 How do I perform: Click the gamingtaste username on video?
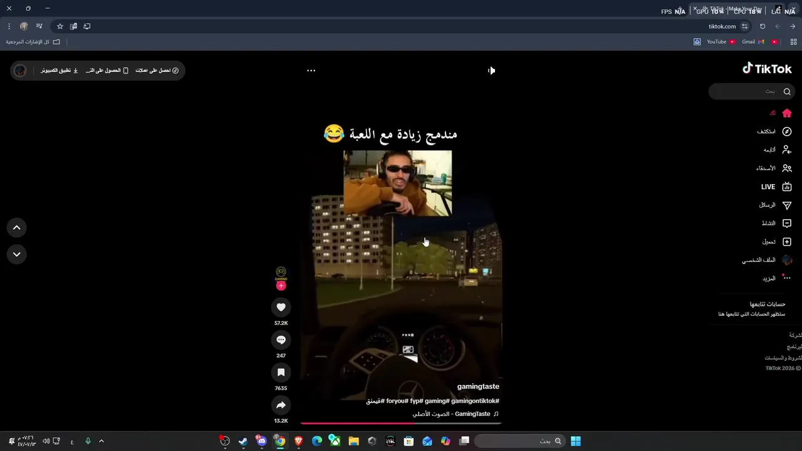pos(478,386)
